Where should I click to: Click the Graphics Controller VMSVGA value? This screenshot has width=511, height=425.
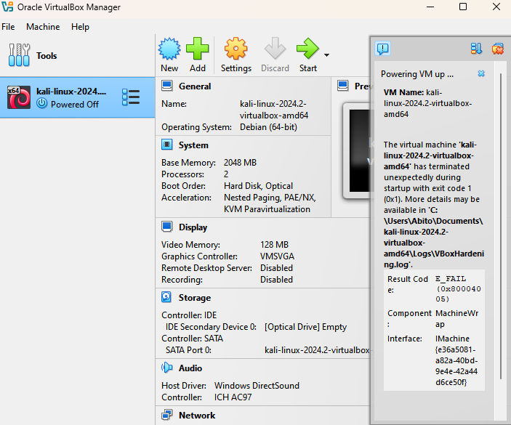pos(277,256)
